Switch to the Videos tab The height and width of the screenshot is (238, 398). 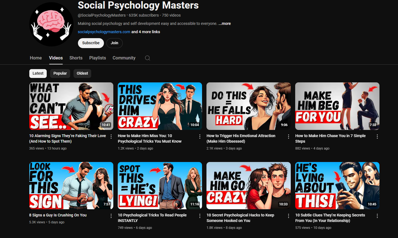56,58
